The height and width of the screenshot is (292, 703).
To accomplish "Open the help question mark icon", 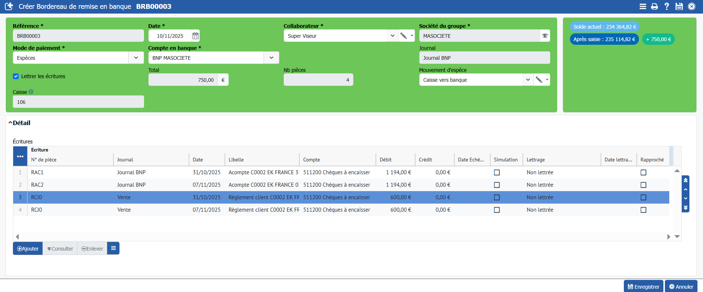I will 667,7.
